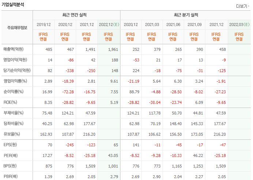Viewport: 253px width, 180px height.
Task: Select the net income value -338
Action: pyautogui.click(x=70, y=71)
